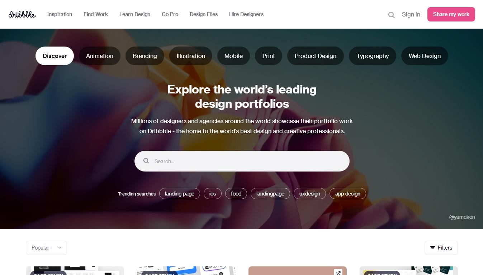This screenshot has width=483, height=275.
Task: Switch to the Web Design category
Action: pos(425,56)
